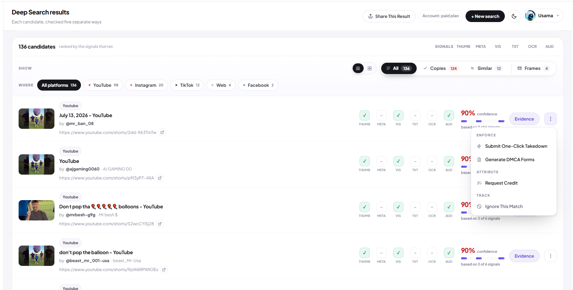Click the Account: paid plan badge
Image resolution: width=573 pixels, height=290 pixels.
pos(440,16)
